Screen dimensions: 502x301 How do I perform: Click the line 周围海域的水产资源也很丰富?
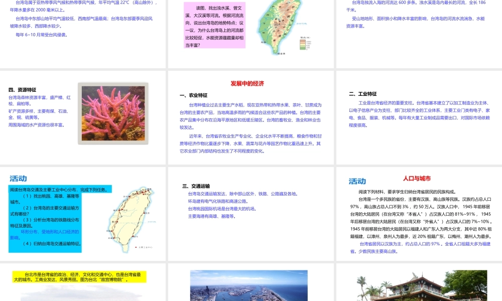pyautogui.click(x=37, y=125)
